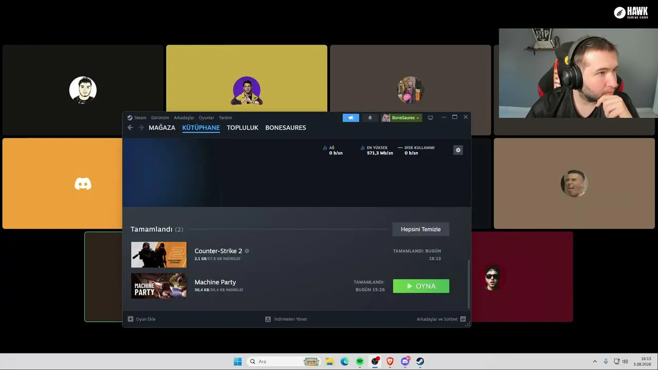Open the taskbar clock and date
Viewport: 658px width, 370px height.
coord(643,361)
